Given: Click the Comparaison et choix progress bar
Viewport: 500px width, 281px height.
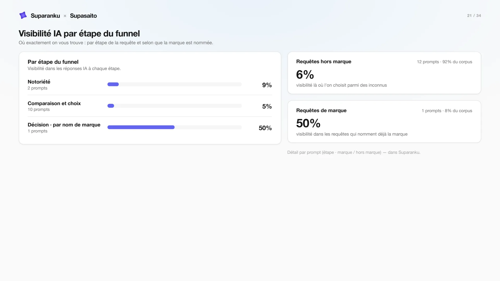Looking at the screenshot, I should coord(174,106).
